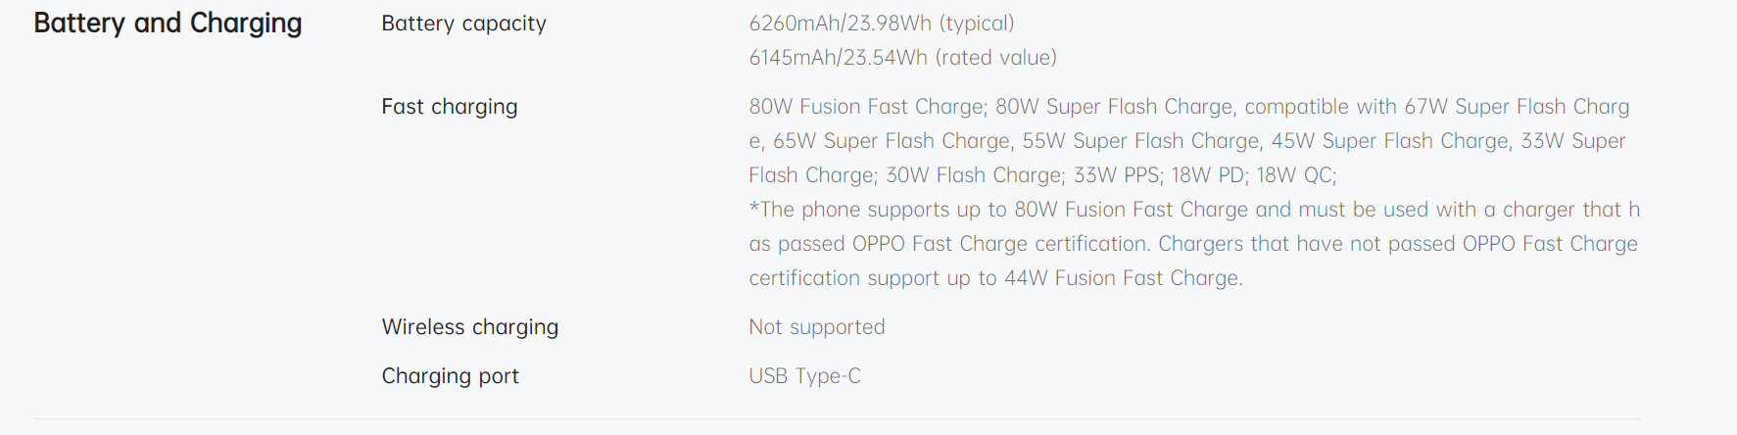Click the 18W QC text
Image resolution: width=1737 pixels, height=435 pixels.
(1296, 175)
